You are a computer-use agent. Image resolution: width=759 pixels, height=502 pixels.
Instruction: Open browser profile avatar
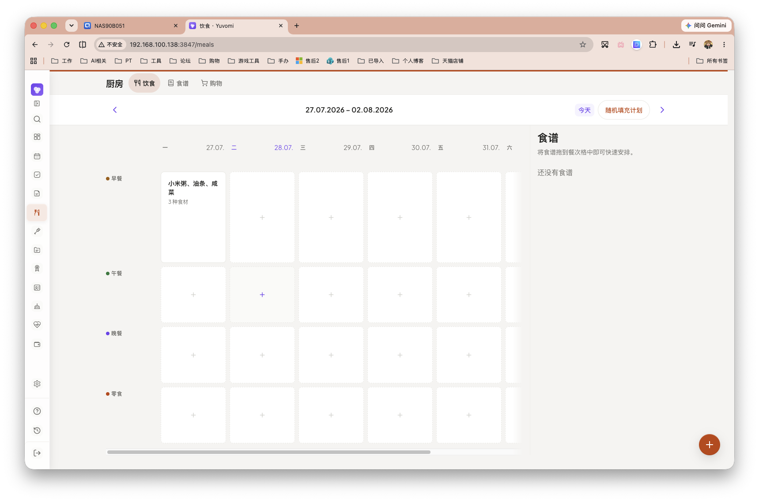click(x=708, y=45)
